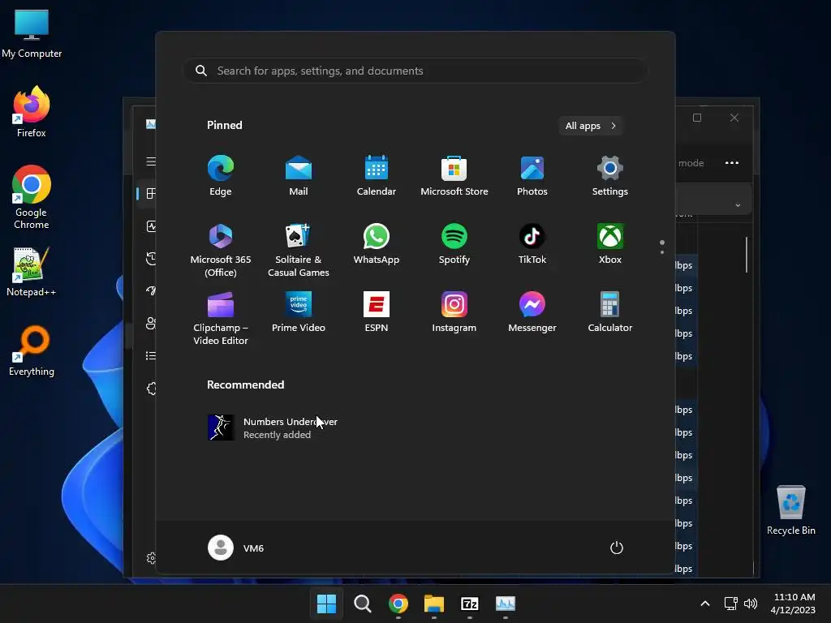The height and width of the screenshot is (623, 831).
Task: Select the Recycle Bin desktop icon
Action: [x=790, y=511]
